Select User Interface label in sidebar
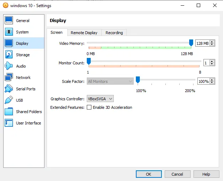Image resolution: width=223 pixels, height=181 pixels. pos(28,123)
